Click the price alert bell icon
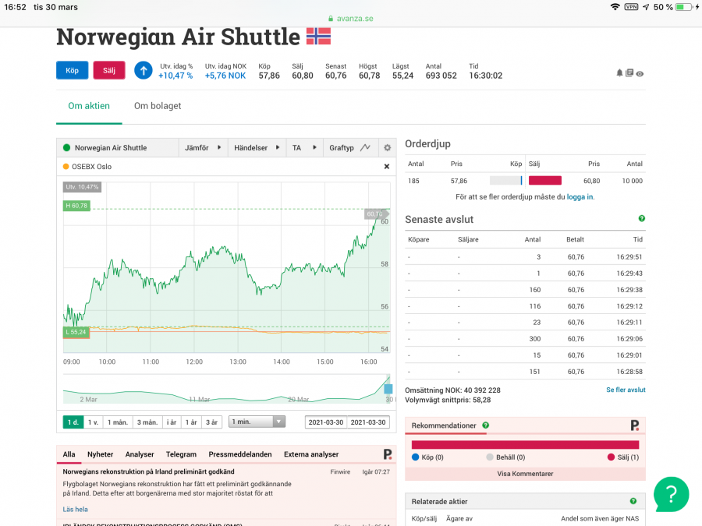Screen dimensions: 702x526 pyautogui.click(x=620, y=72)
